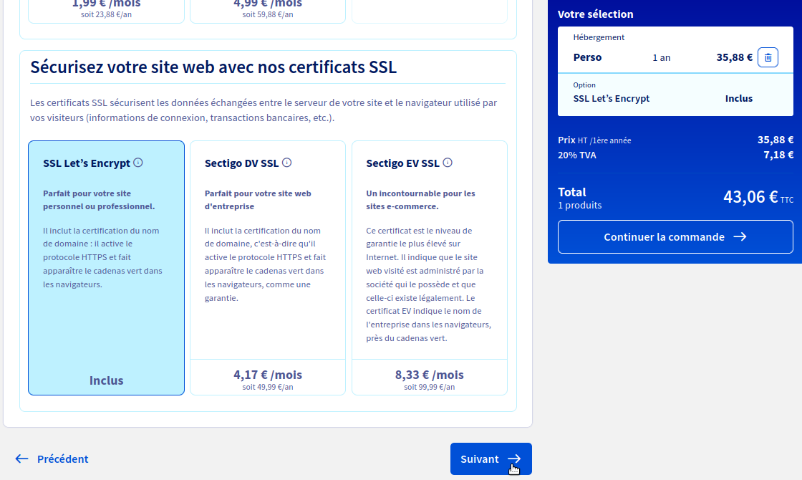The image size is (802, 480).
Task: Click the Perso hosting name in Votre sélection
Action: pyautogui.click(x=587, y=57)
